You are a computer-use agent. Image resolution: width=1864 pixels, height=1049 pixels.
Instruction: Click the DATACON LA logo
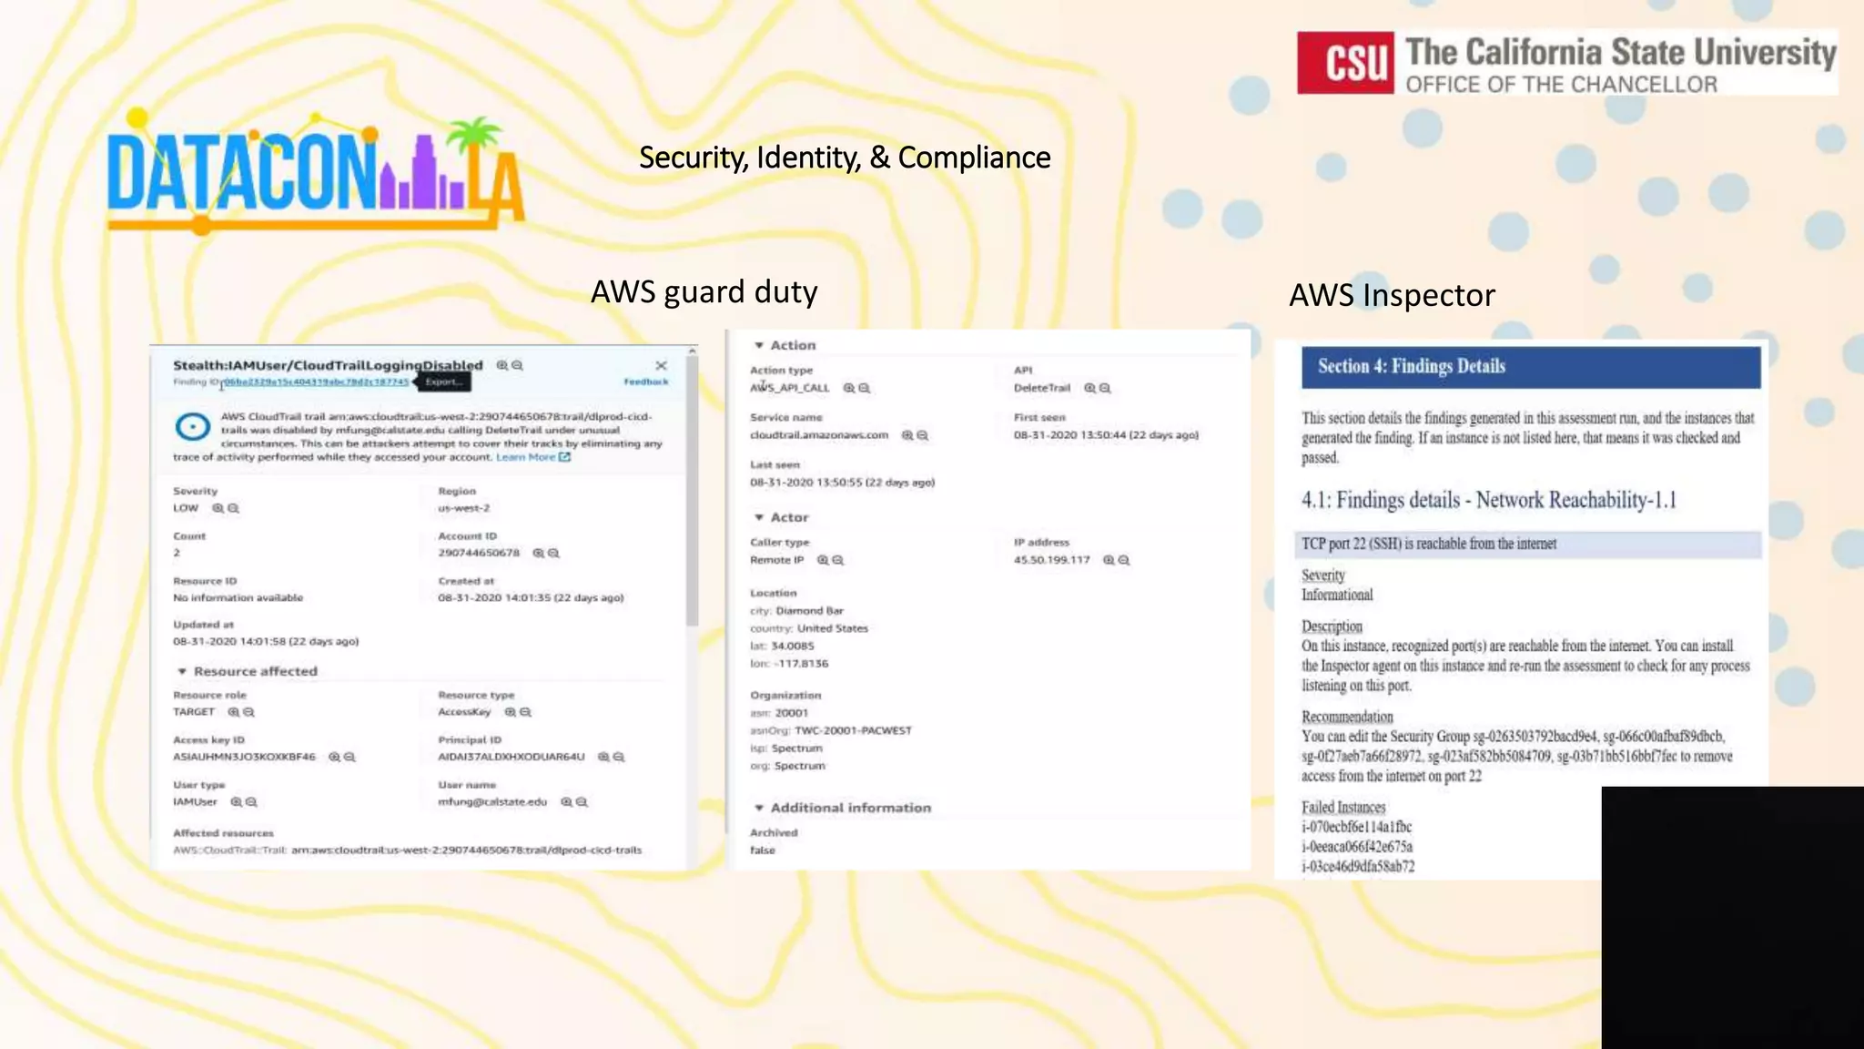pyautogui.click(x=316, y=173)
